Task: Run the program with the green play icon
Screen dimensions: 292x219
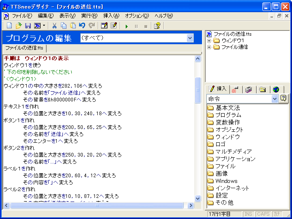Action: point(127,26)
